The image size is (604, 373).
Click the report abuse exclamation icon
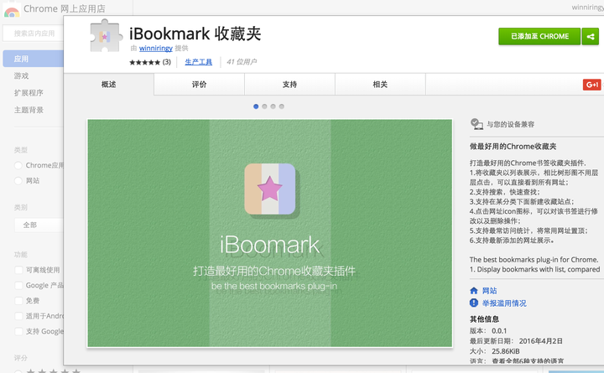[x=474, y=303]
